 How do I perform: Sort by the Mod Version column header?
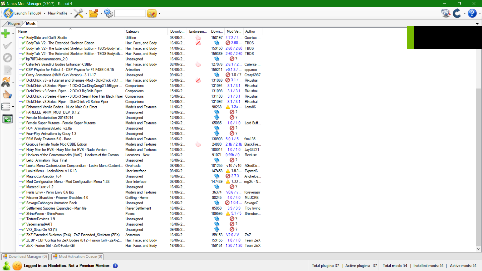(234, 31)
